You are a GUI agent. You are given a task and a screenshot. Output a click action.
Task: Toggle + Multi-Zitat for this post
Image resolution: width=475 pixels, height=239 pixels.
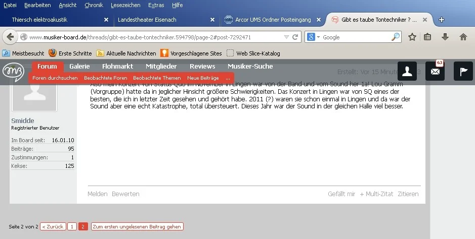point(376,194)
